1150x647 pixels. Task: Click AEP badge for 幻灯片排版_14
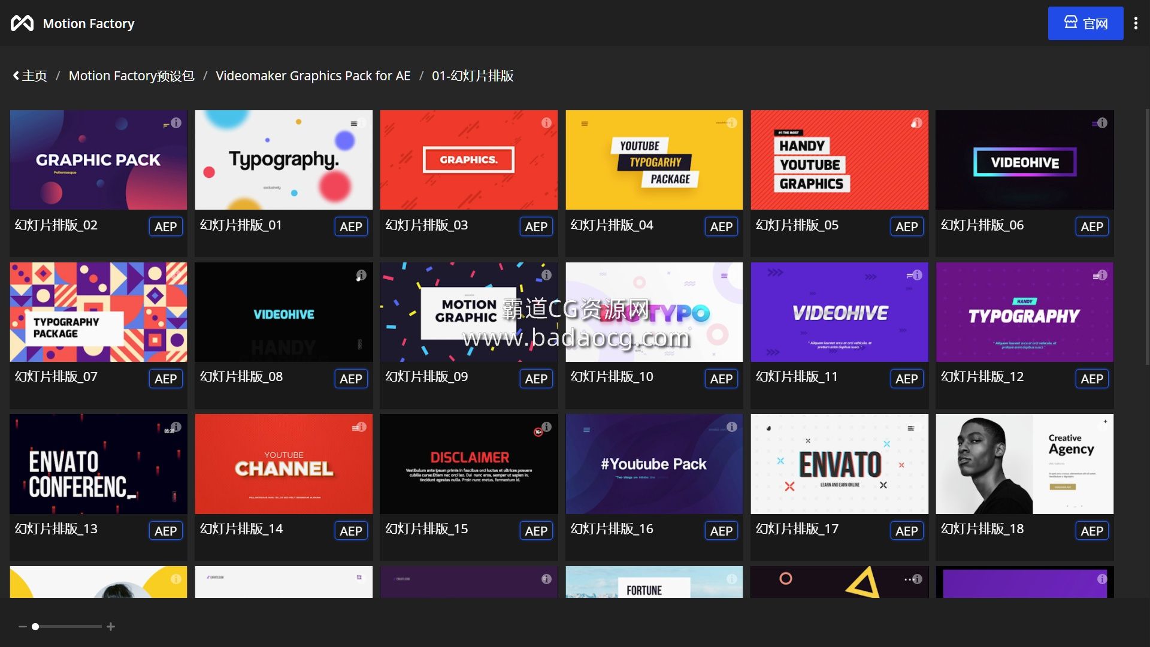click(x=351, y=531)
